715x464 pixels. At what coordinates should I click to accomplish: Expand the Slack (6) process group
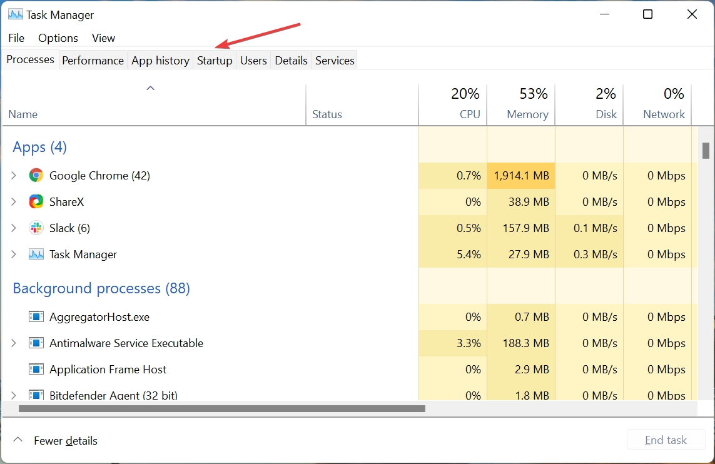(x=14, y=228)
